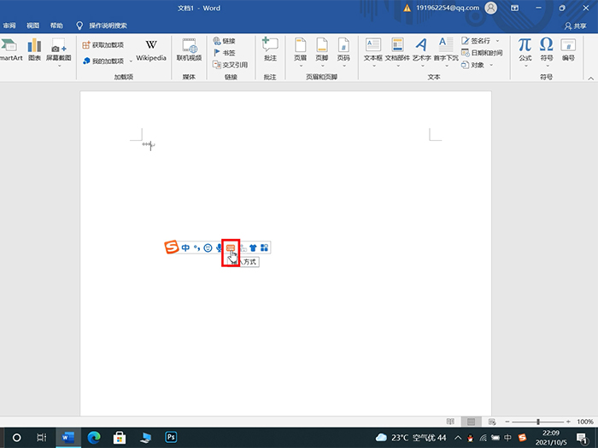Insert an online video via 联机视频
Image resolution: width=598 pixels, height=448 pixels.
189,49
